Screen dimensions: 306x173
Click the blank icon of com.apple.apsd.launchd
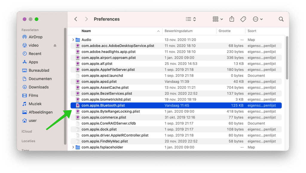tap(78, 76)
